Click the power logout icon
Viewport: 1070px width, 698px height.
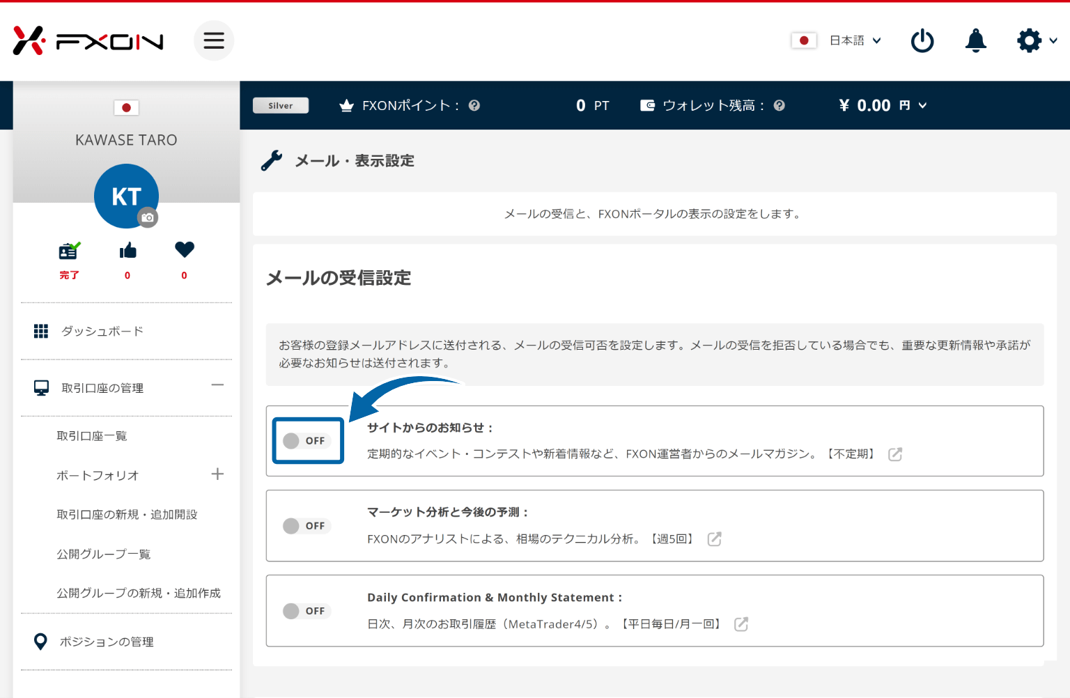click(x=922, y=40)
